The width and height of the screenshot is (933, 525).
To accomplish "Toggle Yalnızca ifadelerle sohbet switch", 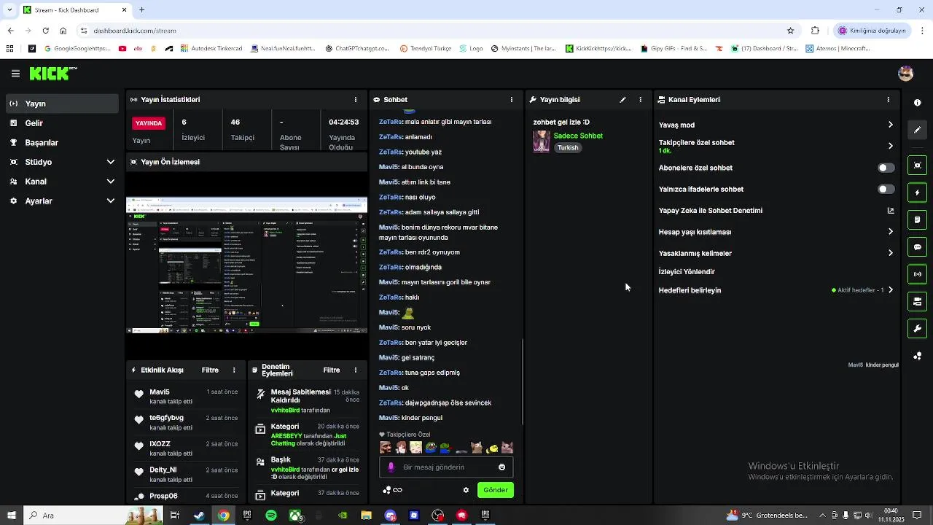I will click(886, 189).
